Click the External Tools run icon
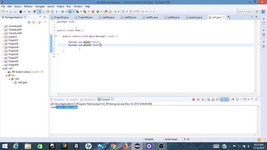The height and width of the screenshot is (150, 267). [85, 12]
